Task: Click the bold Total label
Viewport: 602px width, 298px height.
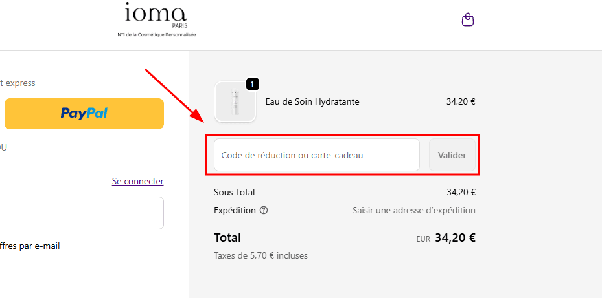Action: coord(227,237)
